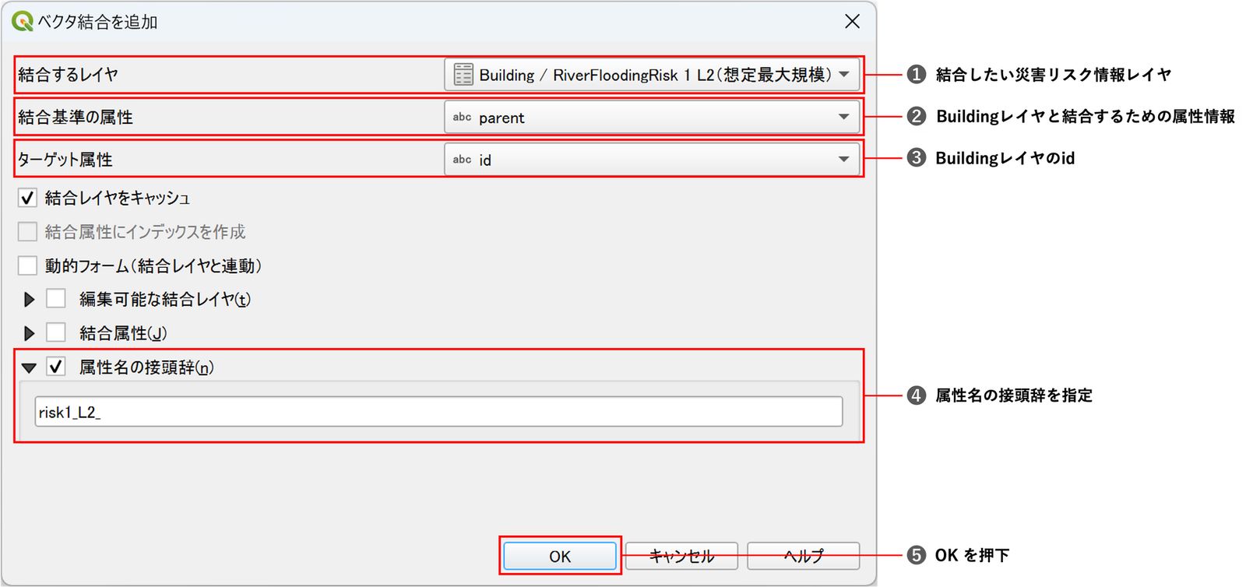The width and height of the screenshot is (1246, 587).
Task: Uncheck the 属性名の接頭辞 checkbox
Action: [56, 367]
